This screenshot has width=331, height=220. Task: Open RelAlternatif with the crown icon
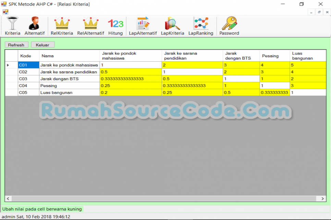[x=90, y=26]
